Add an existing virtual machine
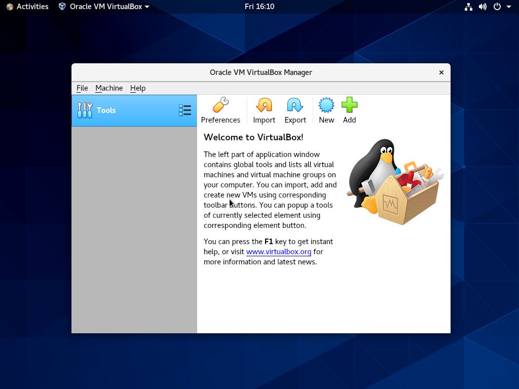 (349, 110)
